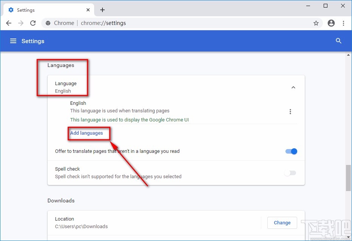Screen dimensions: 352x241
Task: Collapse the Language section chevron
Action: point(293,87)
